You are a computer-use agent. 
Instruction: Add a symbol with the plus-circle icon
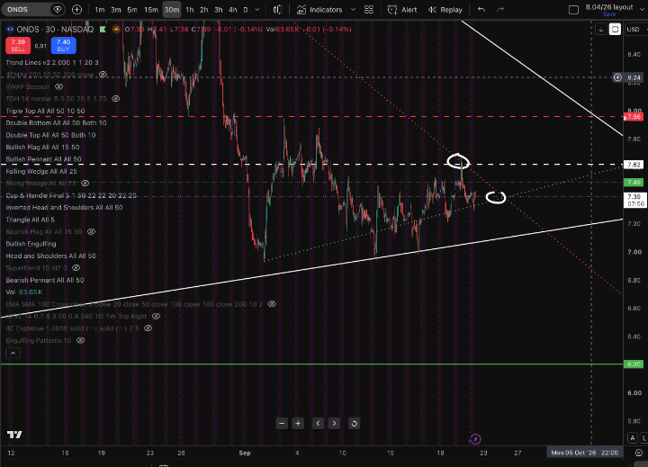(76, 10)
